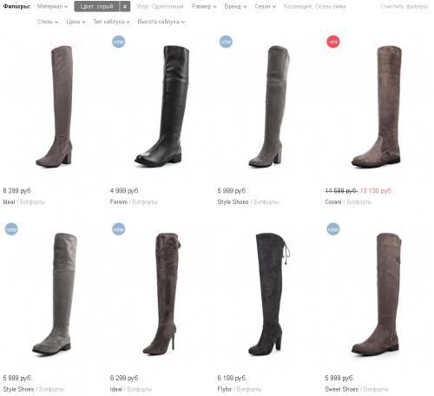
Task: Select the "Цвет: серый" active filter tag
Action: pos(96,6)
